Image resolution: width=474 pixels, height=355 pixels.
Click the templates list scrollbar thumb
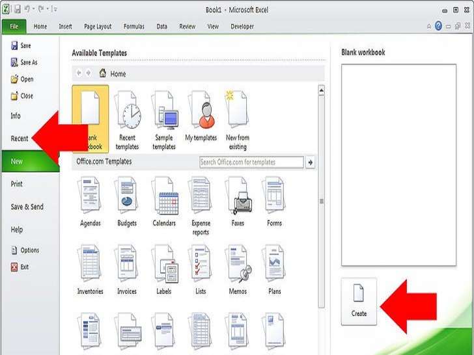[x=322, y=202]
